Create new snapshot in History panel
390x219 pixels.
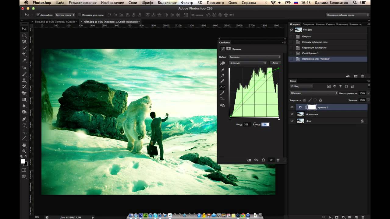pos(356,76)
